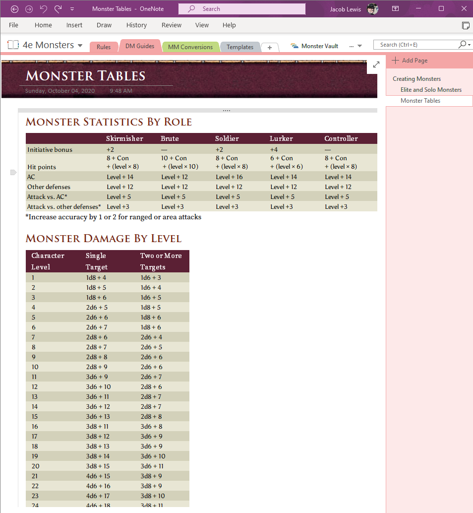
Task: Open the Draw ribbon tab
Action: [x=104, y=25]
